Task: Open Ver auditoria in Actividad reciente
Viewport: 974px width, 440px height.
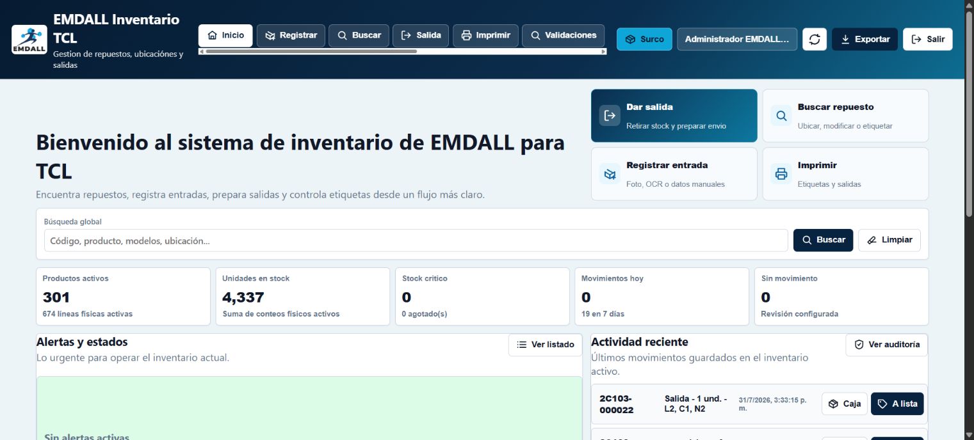Action: tap(886, 345)
